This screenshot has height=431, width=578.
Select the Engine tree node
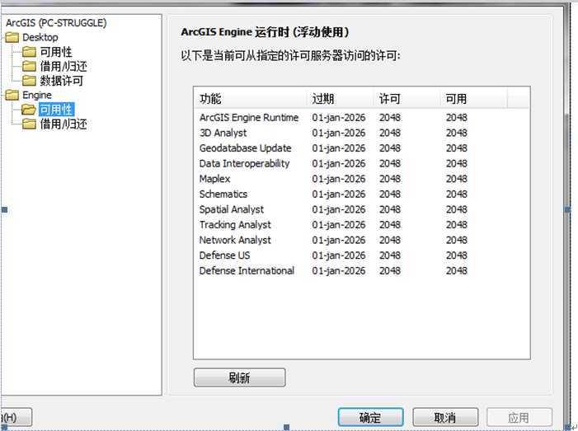click(x=37, y=95)
